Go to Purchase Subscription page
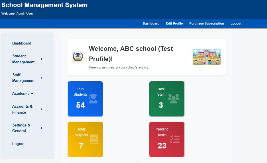 click(207, 23)
